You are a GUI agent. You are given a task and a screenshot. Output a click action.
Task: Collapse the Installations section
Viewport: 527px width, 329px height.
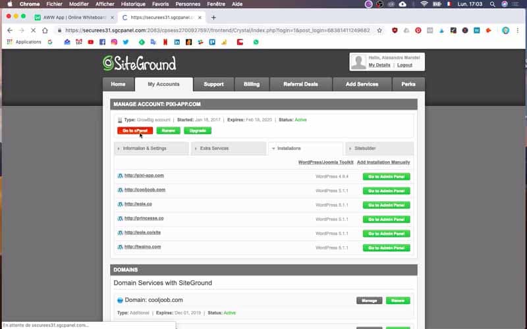(306, 149)
